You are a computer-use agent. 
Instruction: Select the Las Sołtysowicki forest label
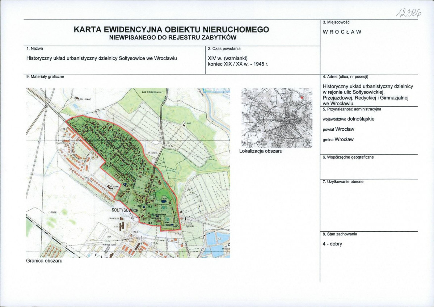(x=152, y=92)
